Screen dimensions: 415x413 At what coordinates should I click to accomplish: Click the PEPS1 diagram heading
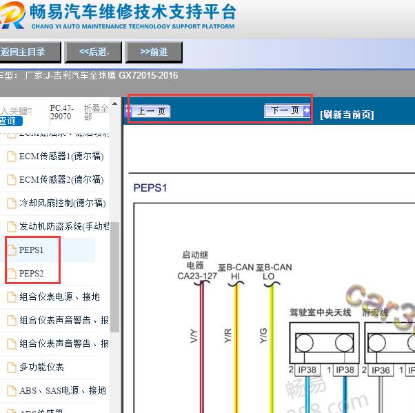150,188
